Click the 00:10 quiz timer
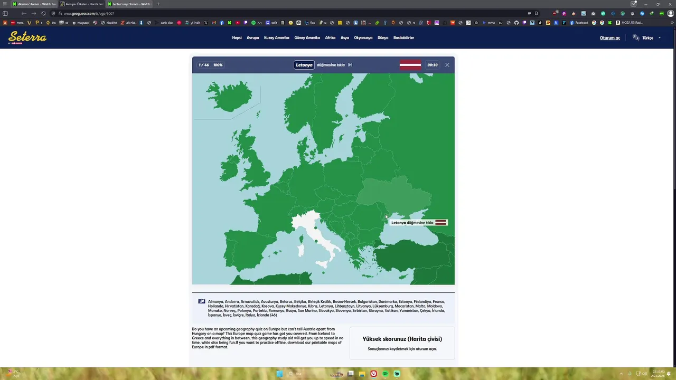 [x=433, y=65]
